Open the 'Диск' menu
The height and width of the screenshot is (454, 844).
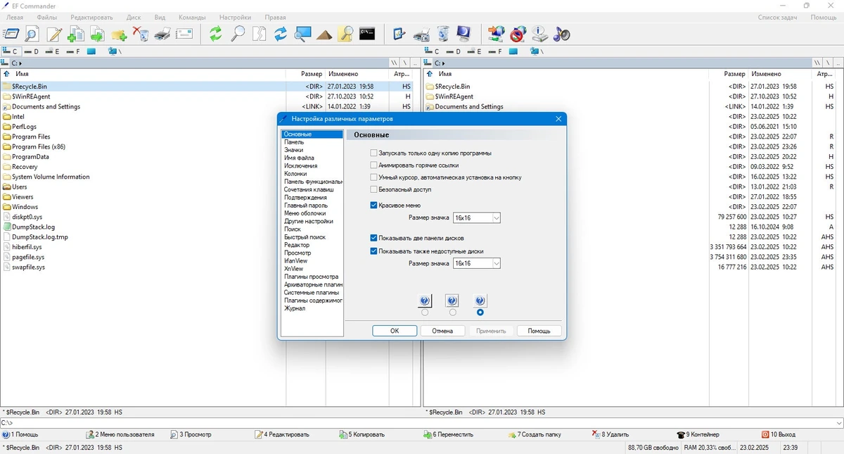pyautogui.click(x=134, y=17)
